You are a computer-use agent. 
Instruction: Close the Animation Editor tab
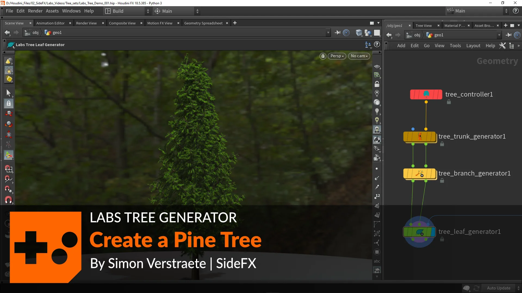click(70, 23)
